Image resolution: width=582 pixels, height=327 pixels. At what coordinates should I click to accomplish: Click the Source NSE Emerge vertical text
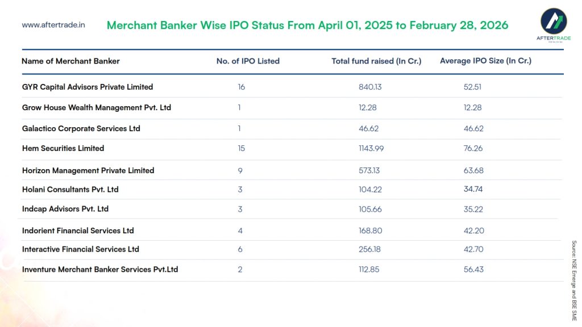tap(573, 280)
